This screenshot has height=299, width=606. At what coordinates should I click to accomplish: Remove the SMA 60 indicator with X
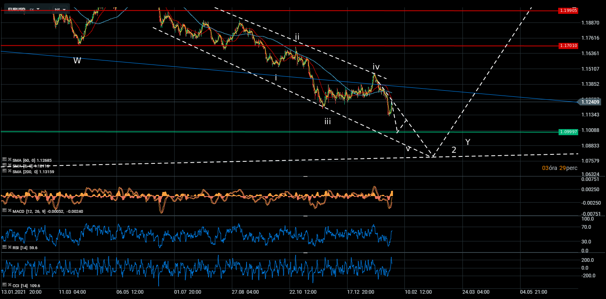(x=9, y=160)
